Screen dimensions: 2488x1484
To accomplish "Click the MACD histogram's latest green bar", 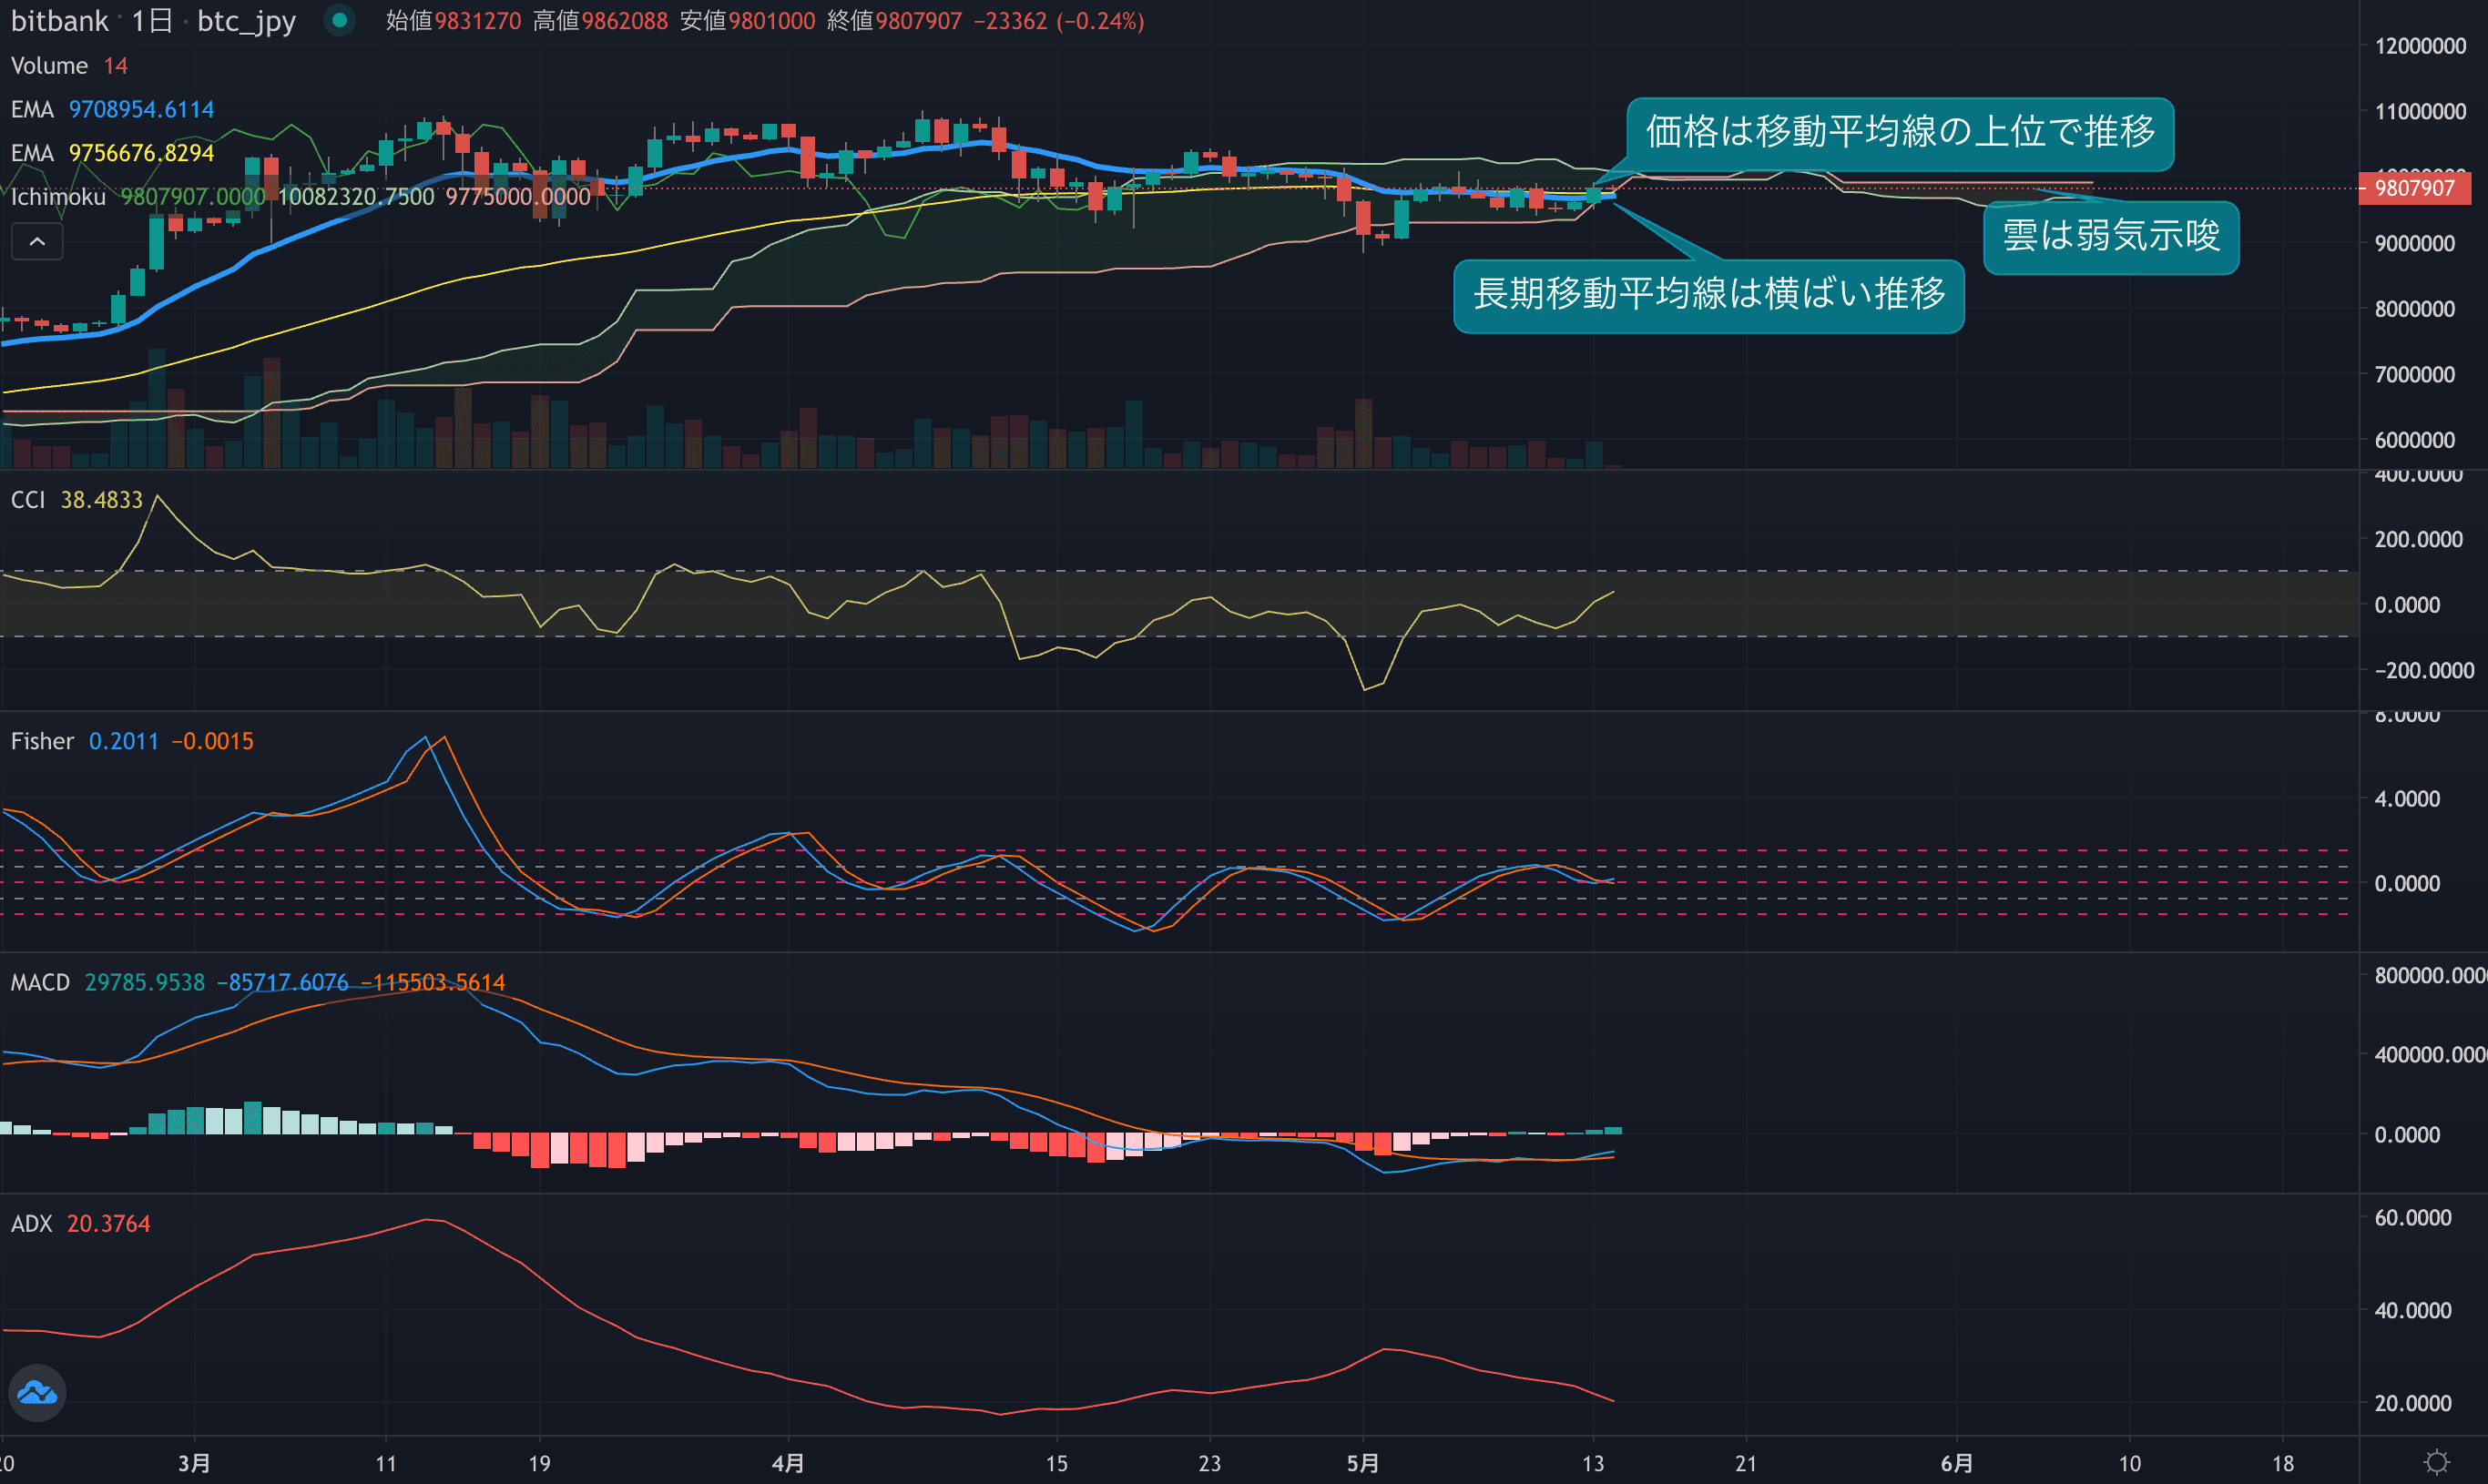I will [1612, 1130].
